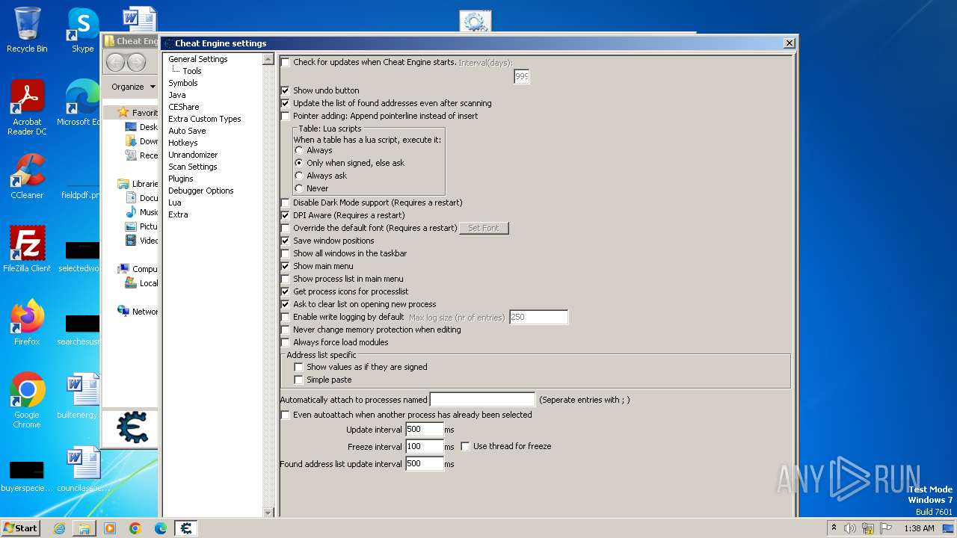Enable Override the default font checkbox
The height and width of the screenshot is (538, 957).
click(x=286, y=228)
